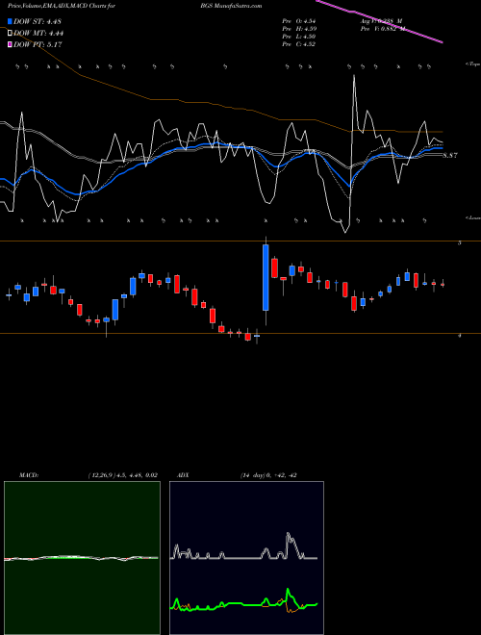Click the ADX label above the dark blue panel
Viewport: 481px width, 635px height.
click(x=183, y=475)
